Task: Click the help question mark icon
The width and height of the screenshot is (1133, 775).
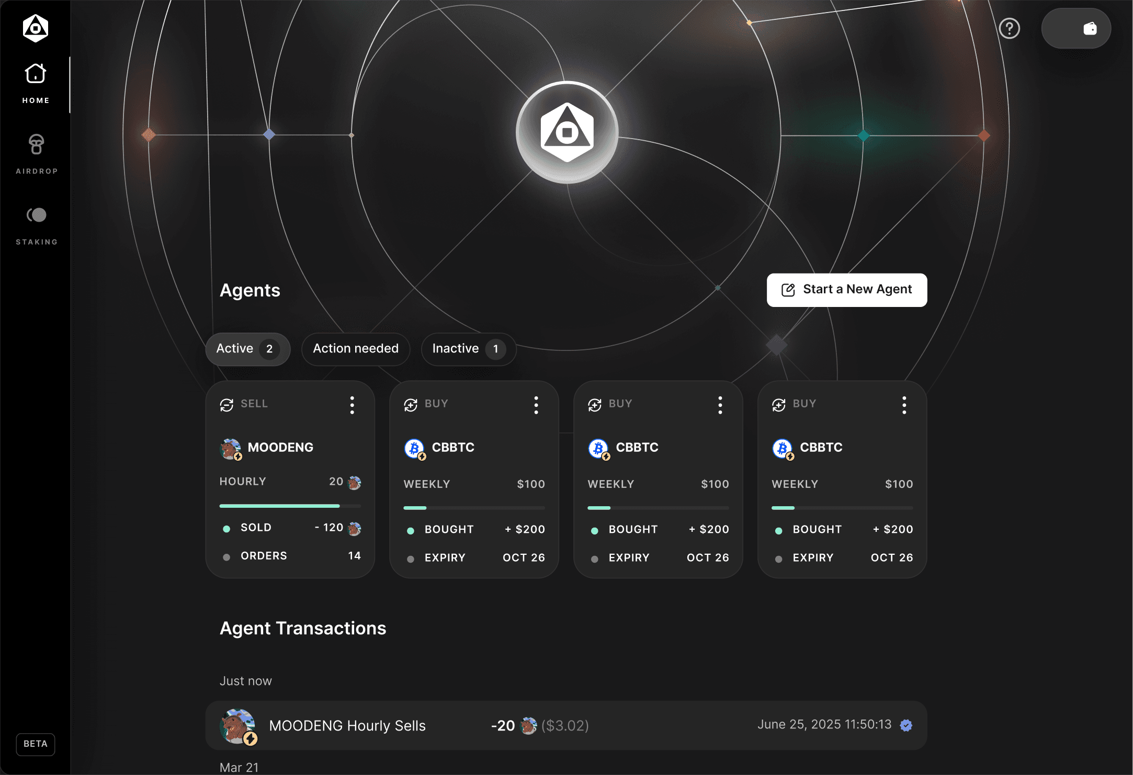Action: coord(1009,28)
